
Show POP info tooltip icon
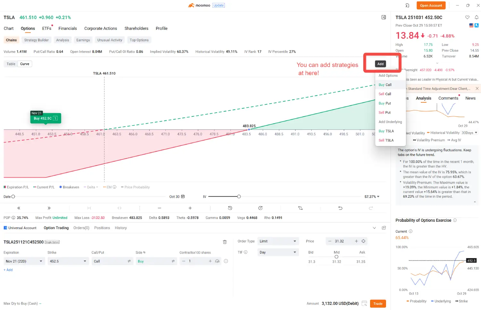click(x=13, y=218)
